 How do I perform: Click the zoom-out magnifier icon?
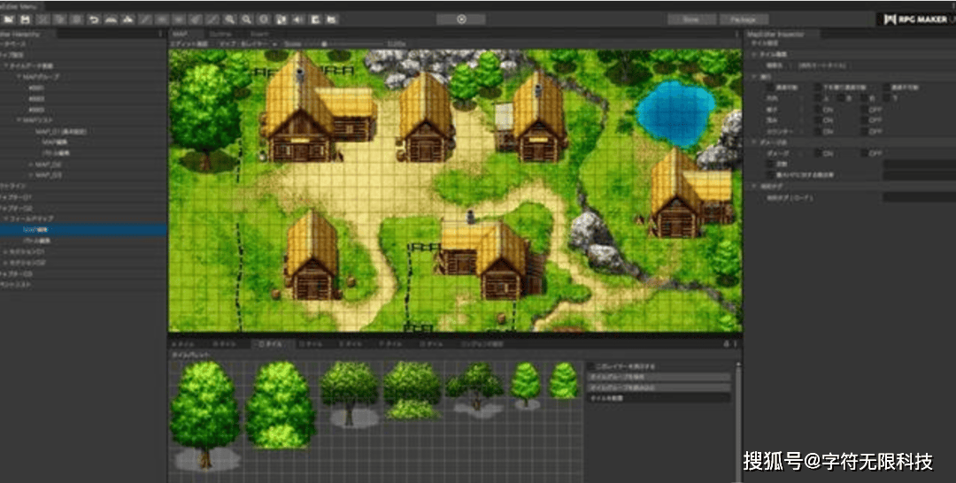tap(246, 19)
